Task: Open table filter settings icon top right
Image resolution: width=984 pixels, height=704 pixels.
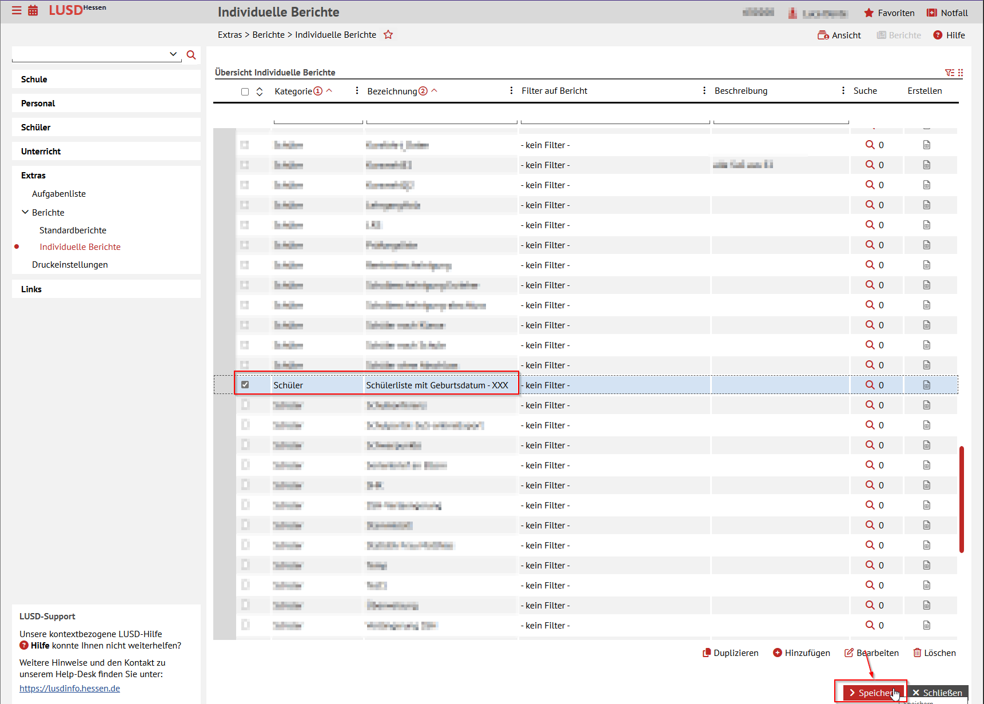Action: [950, 73]
